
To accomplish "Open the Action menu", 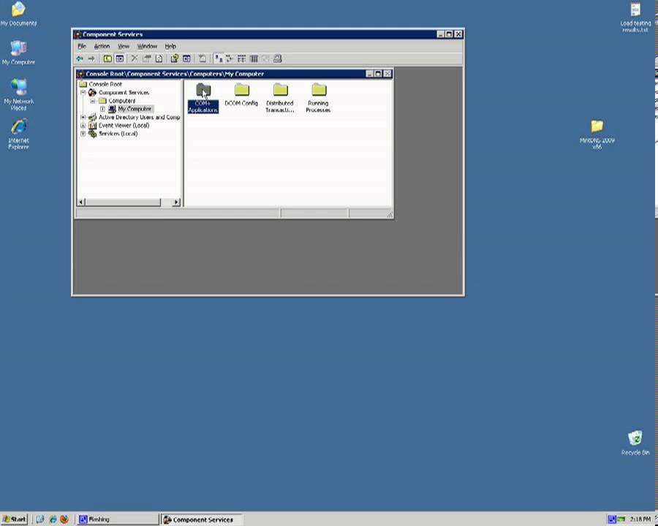I will coord(102,46).
